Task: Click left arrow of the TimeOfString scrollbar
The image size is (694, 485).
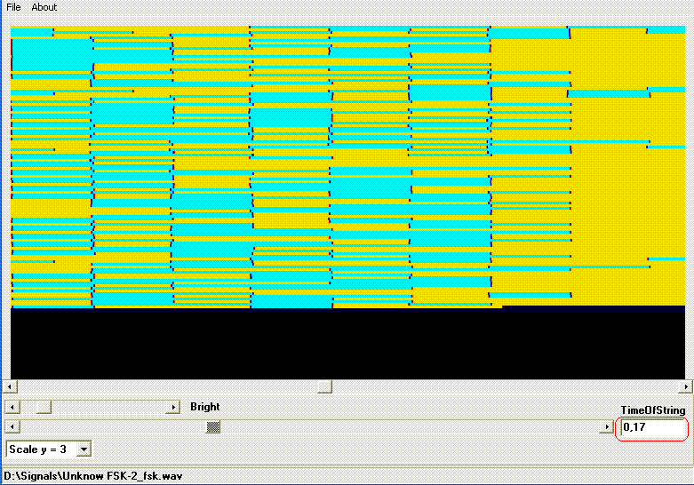Action: tap(11, 427)
